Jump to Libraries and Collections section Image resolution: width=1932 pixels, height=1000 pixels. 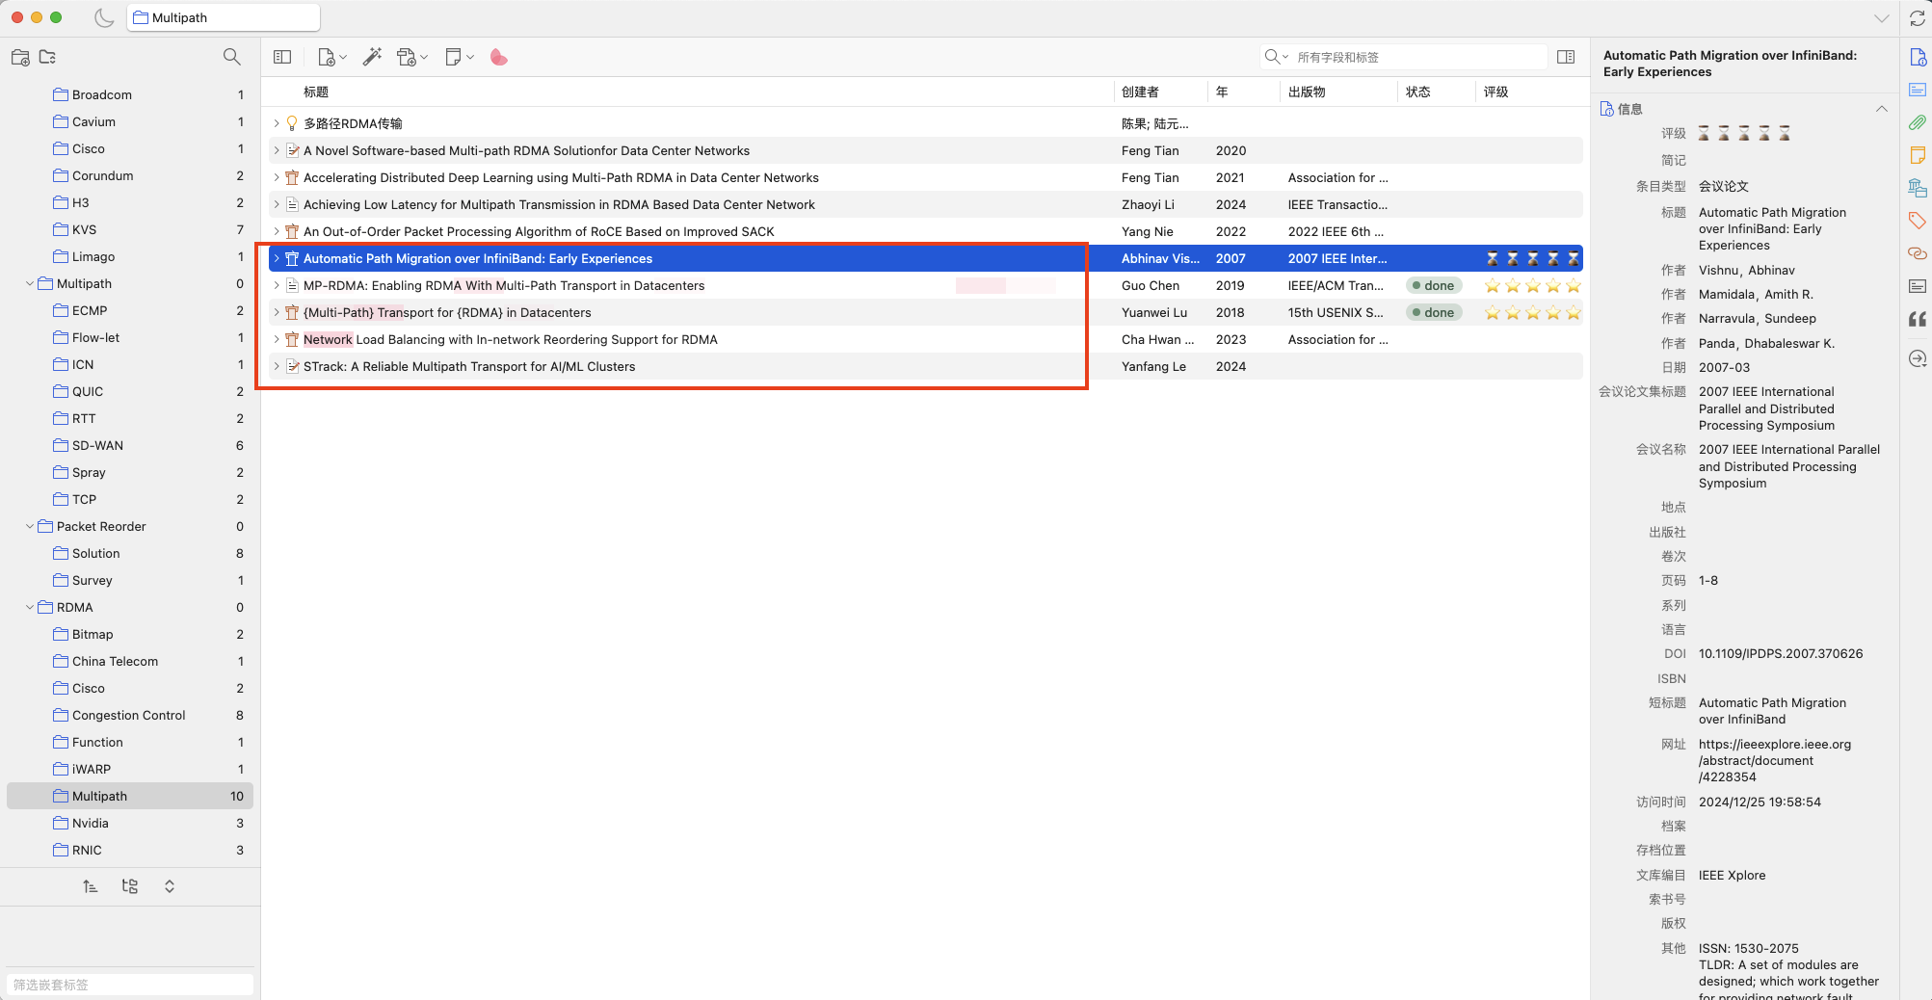tap(1918, 188)
